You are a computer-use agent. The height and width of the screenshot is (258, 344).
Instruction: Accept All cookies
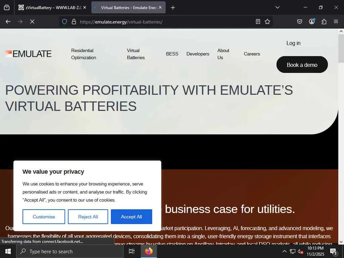[x=131, y=217]
